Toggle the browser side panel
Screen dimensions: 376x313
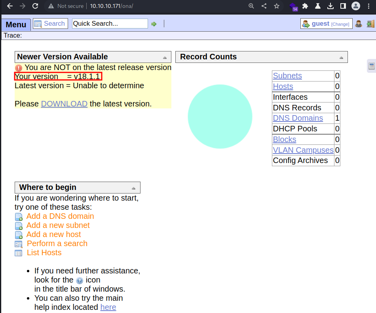343,6
